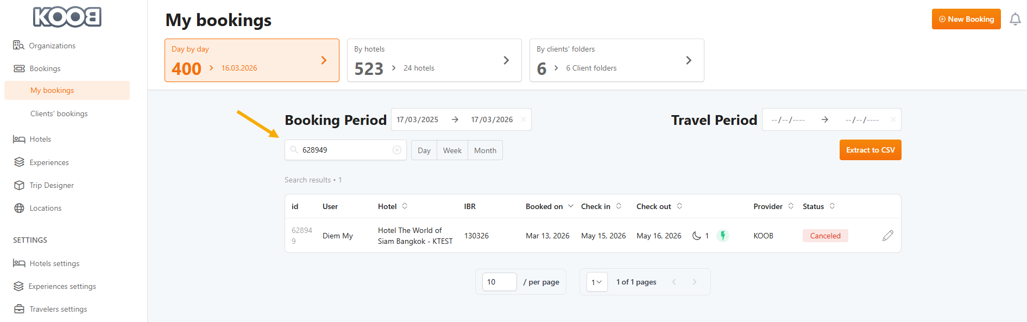1027x322 pixels.
Task: Open the By clients' folders card
Action: (x=616, y=60)
